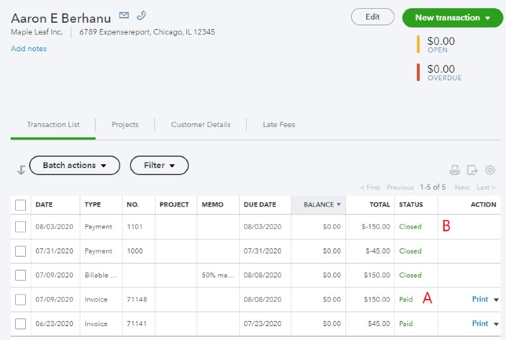Open table settings gear icon

(490, 169)
